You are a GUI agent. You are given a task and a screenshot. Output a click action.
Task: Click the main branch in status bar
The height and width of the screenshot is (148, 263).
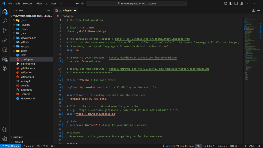point(26,146)
